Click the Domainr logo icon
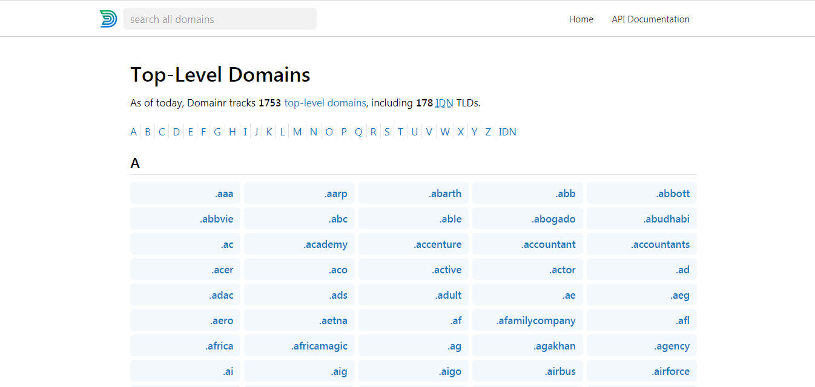815x387 pixels. [108, 19]
